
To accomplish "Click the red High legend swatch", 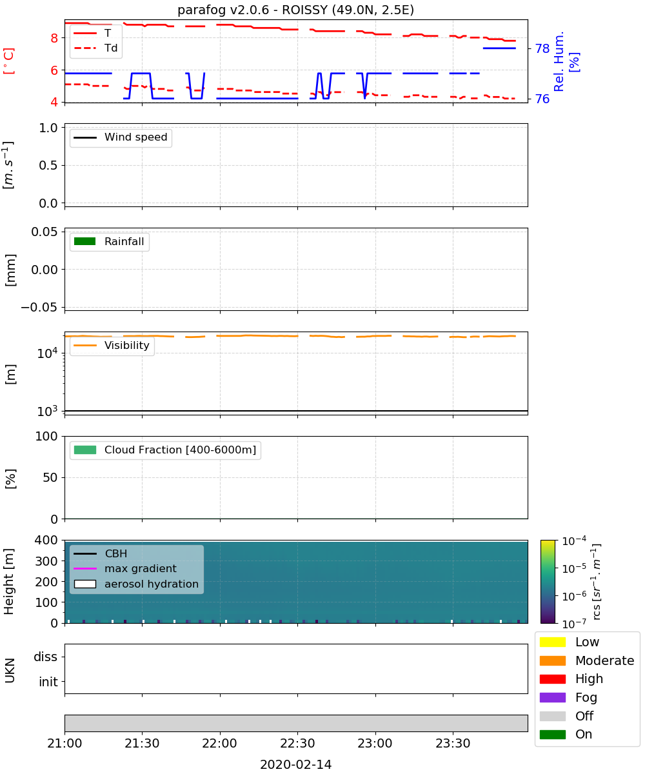I will pos(552,679).
